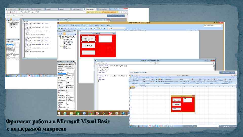243x137 pixels.
Task: Open dropdown of highlighted BackColor property value
Action: coord(73,74)
